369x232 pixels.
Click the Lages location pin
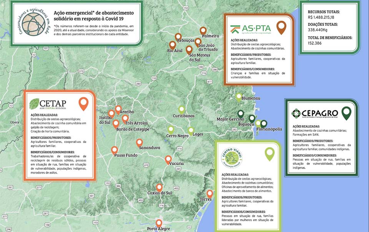[x=191, y=131]
